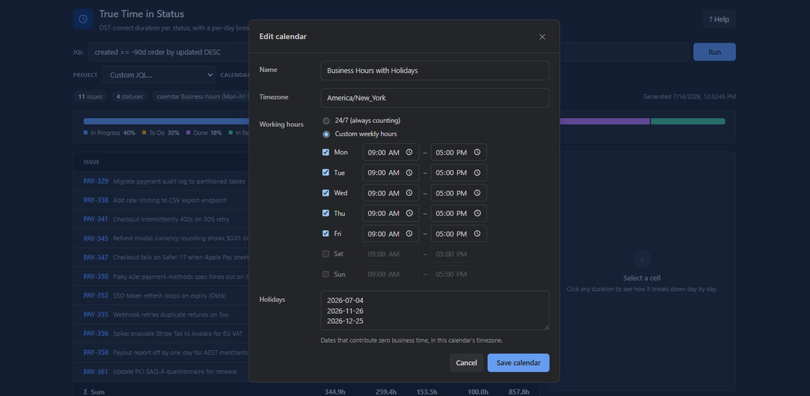Open clock picker on Wed start time
The width and height of the screenshot is (810, 396).
point(409,193)
